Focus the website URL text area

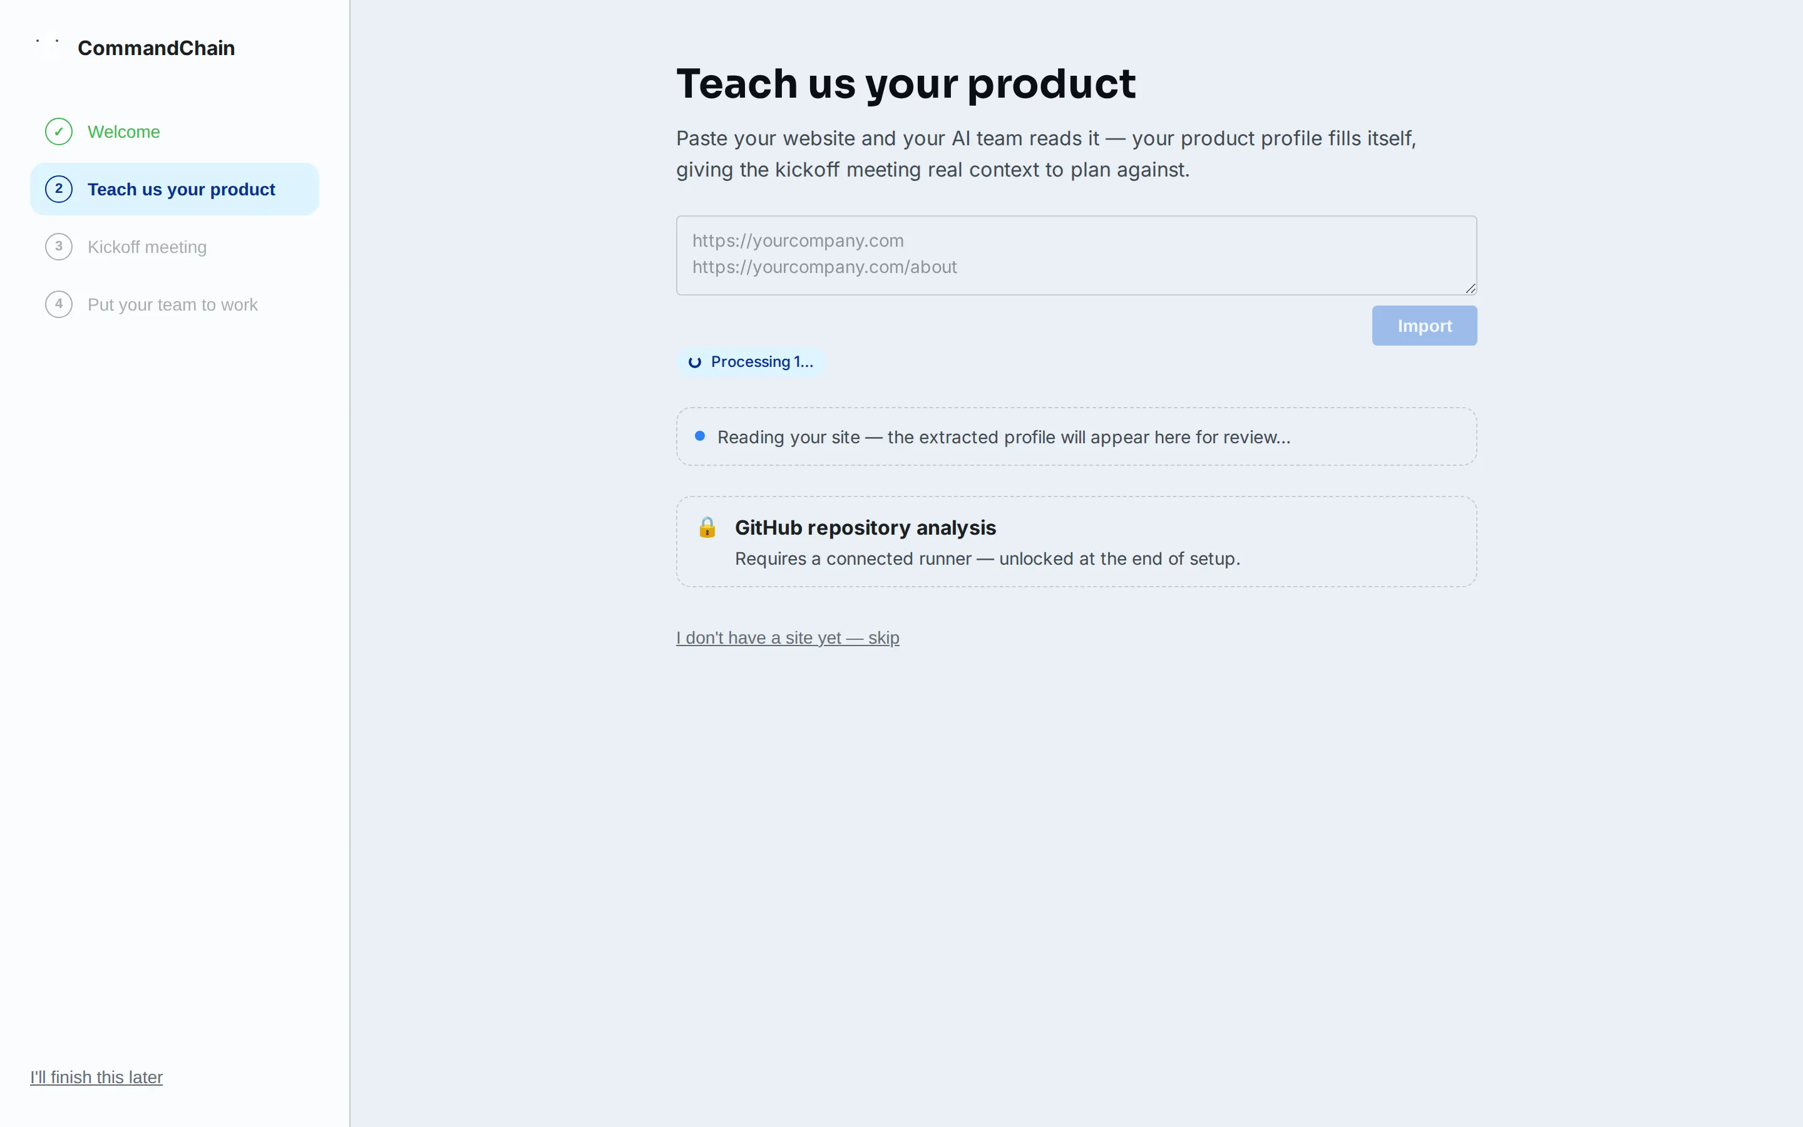pyautogui.click(x=1076, y=255)
